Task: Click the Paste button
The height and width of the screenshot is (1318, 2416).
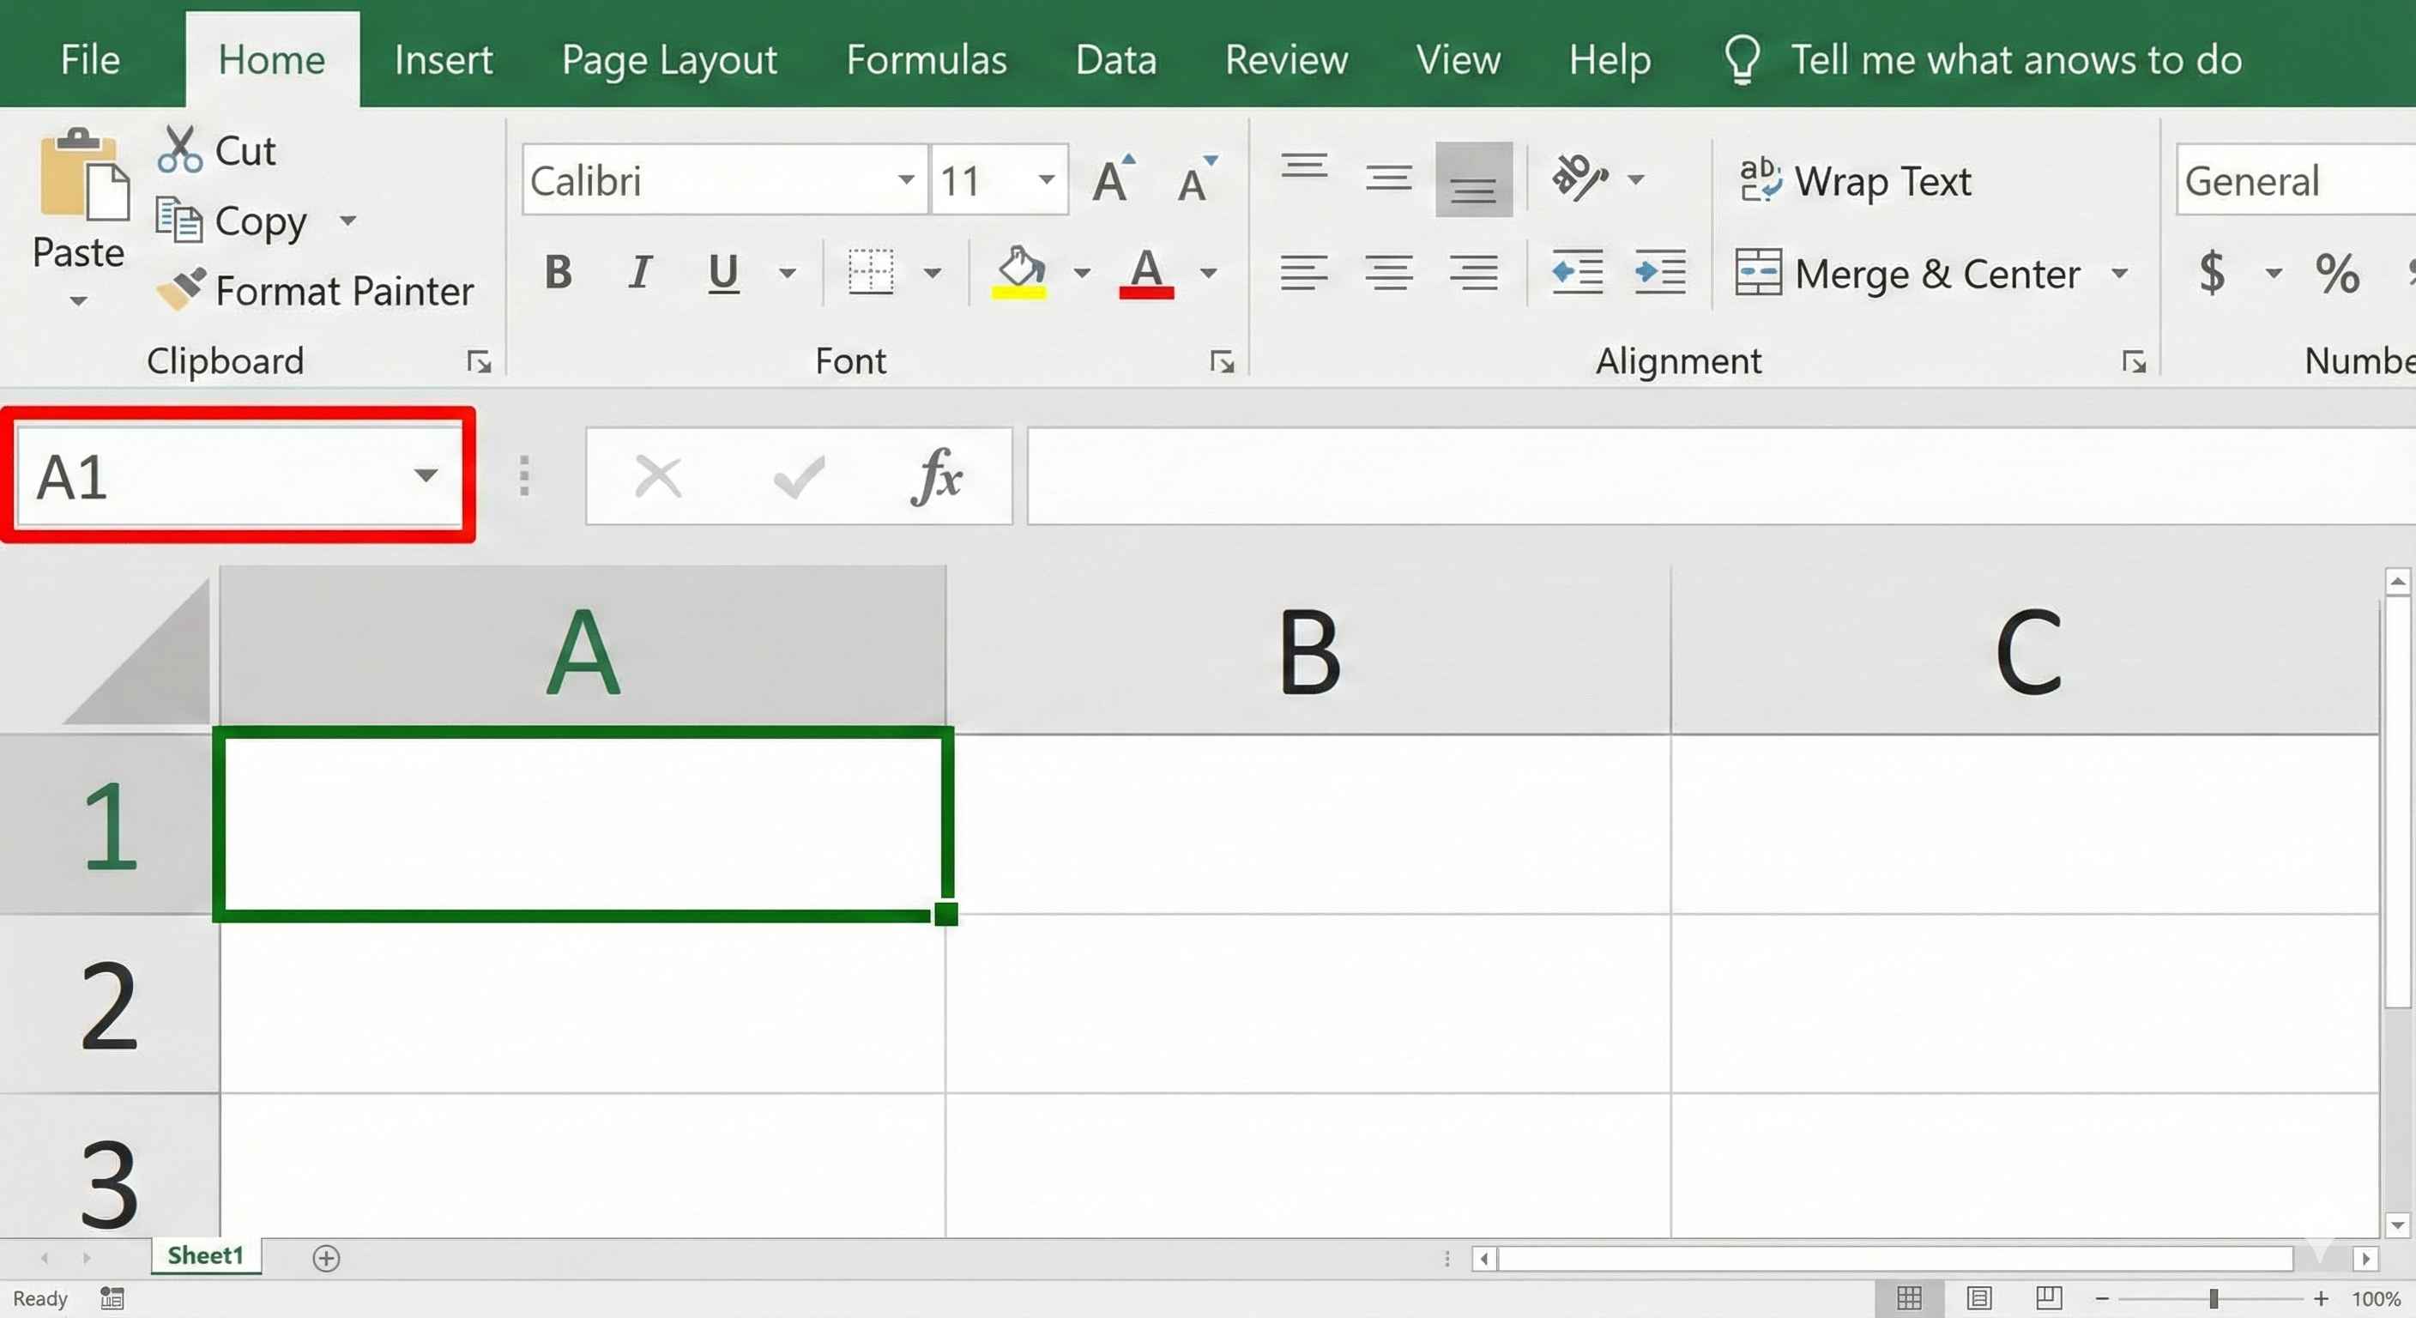Action: pos(79,188)
